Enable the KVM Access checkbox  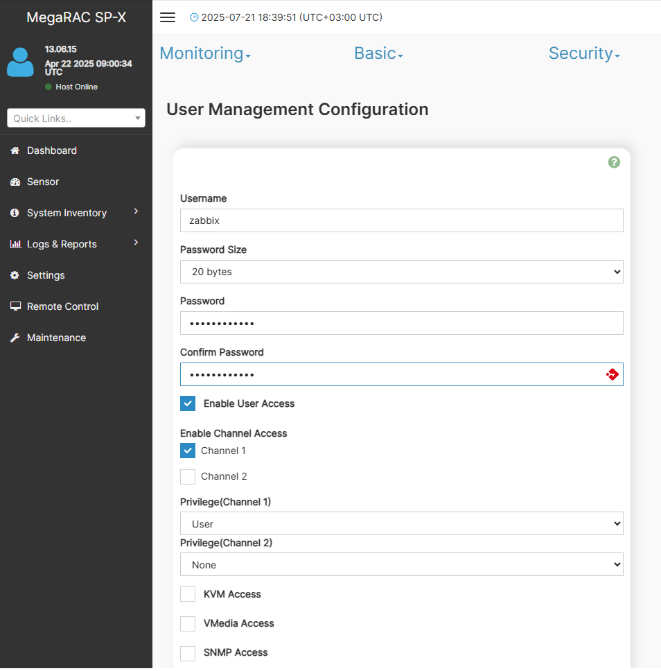[x=188, y=594]
